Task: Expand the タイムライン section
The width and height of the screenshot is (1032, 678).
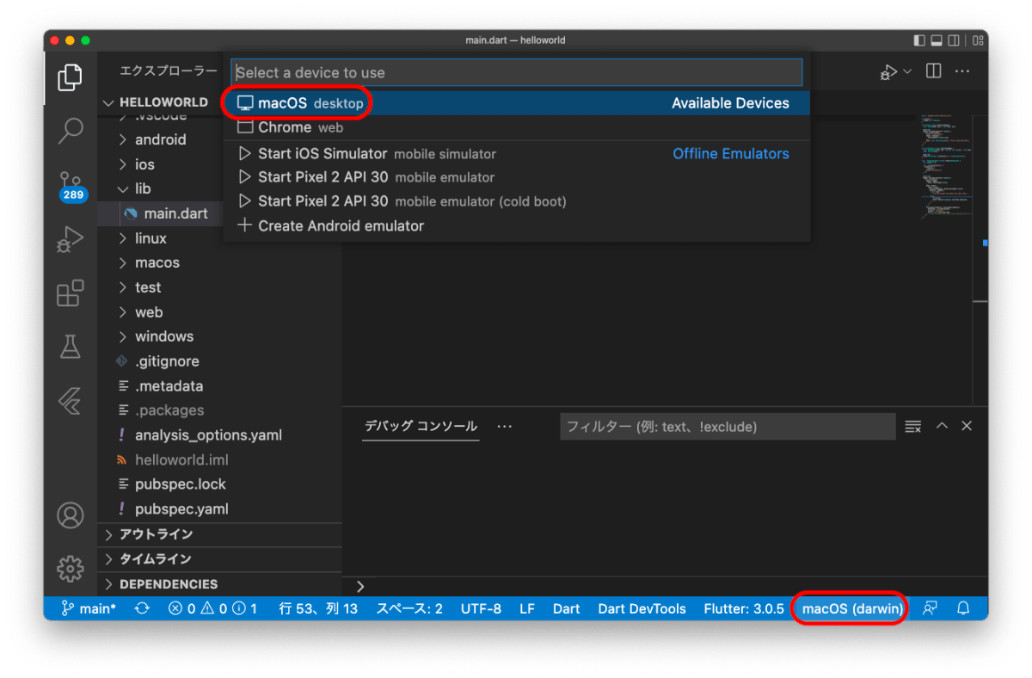Action: 219,559
